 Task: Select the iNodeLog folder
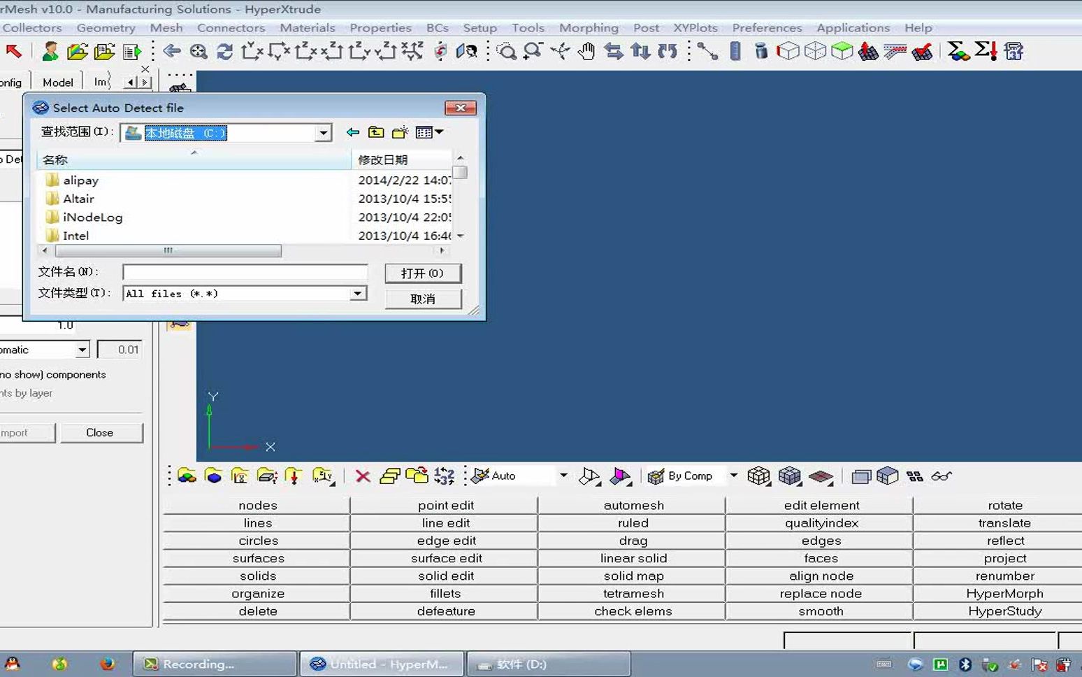92,218
